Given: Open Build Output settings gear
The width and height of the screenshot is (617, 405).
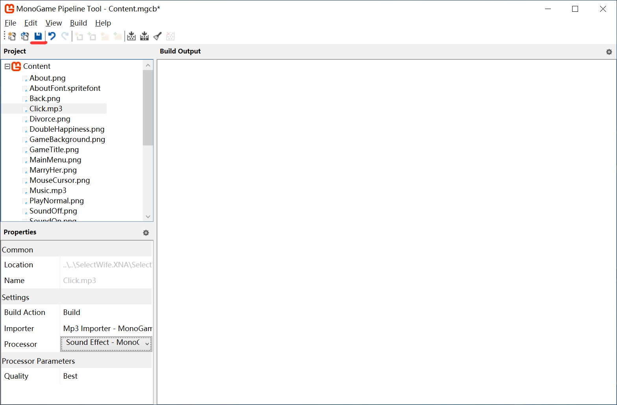Looking at the screenshot, I should [x=609, y=52].
